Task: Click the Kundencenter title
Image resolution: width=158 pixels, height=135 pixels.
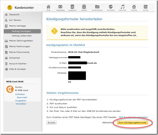Action: click(24, 8)
